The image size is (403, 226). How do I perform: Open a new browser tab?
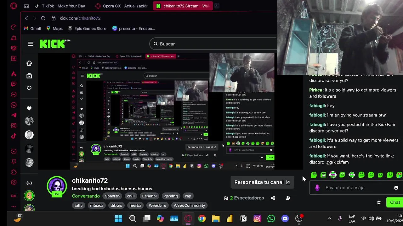tap(217, 6)
